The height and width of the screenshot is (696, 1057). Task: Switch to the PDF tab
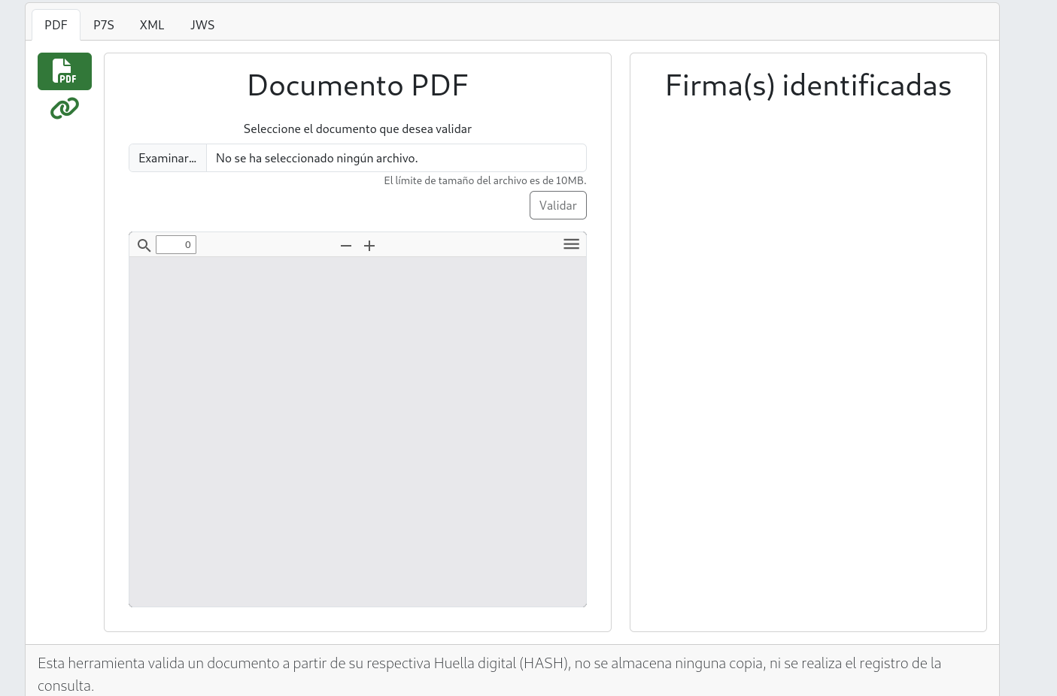(x=56, y=25)
